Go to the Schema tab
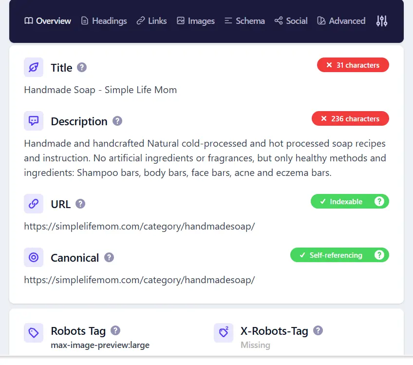Image resolution: width=413 pixels, height=365 pixels. [244, 21]
